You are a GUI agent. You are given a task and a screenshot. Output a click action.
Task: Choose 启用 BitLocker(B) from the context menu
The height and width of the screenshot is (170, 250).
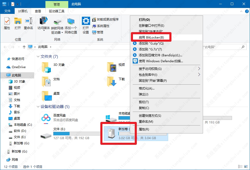[151, 38]
